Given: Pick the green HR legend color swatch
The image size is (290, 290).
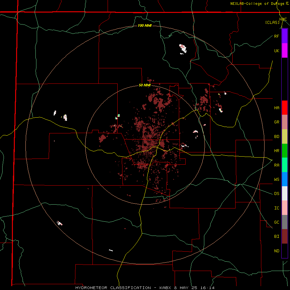Looking at the screenshot, I should (285, 150).
